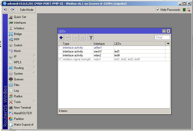Click the Enable checkmark button in LEDs
The height and width of the screenshot is (131, 193).
(x=76, y=38)
